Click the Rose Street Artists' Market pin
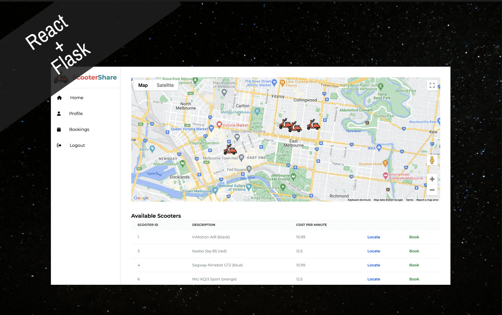Screen dimensions: 502x315 click(x=274, y=82)
